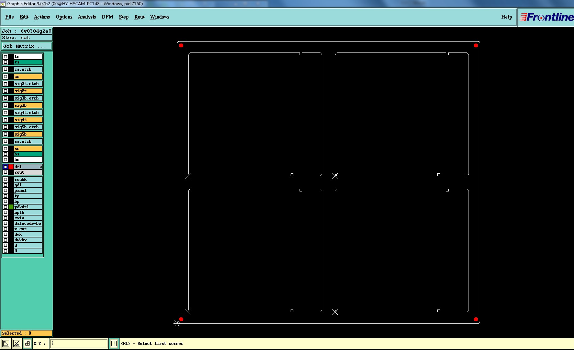Open the Analysis menu
Image resolution: width=574 pixels, height=350 pixels.
pyautogui.click(x=87, y=17)
